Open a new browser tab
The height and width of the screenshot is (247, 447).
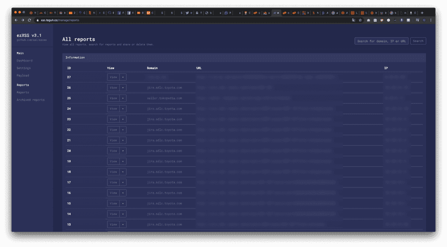pyautogui.click(x=422, y=13)
